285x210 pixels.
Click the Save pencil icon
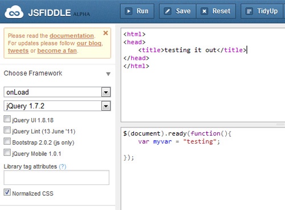click(x=168, y=11)
